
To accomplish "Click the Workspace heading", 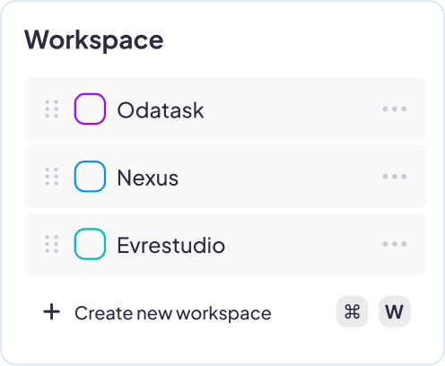I will click(x=94, y=40).
